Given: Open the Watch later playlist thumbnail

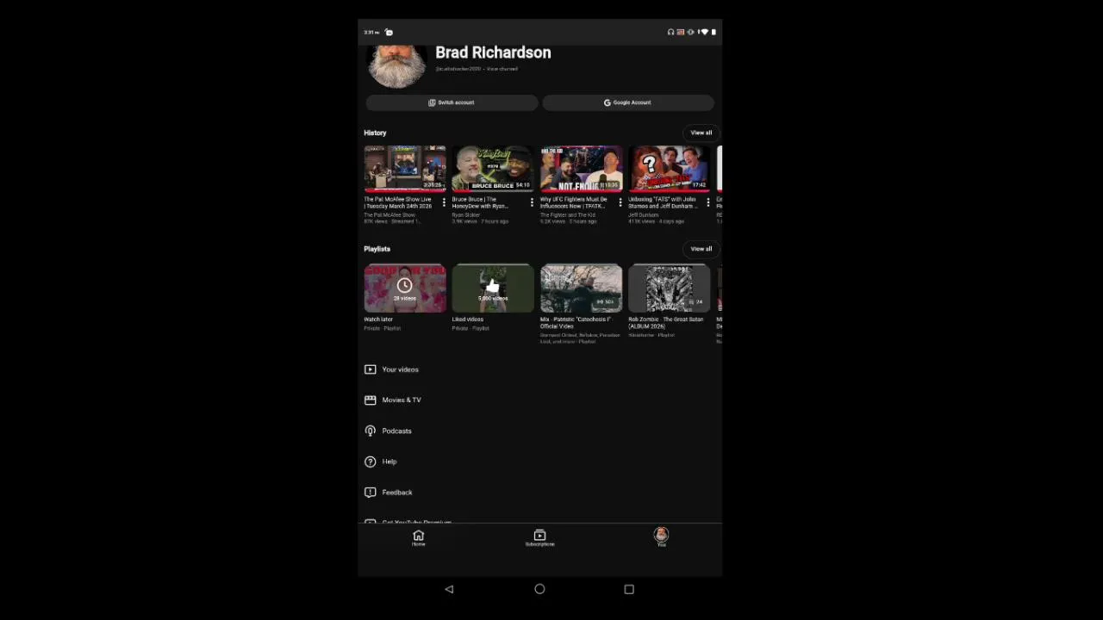Looking at the screenshot, I should tap(405, 288).
